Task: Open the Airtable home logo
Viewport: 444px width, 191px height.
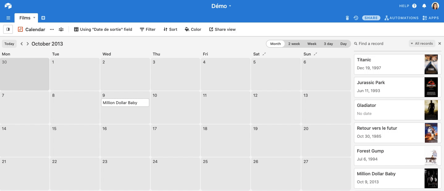Action: 8,6
